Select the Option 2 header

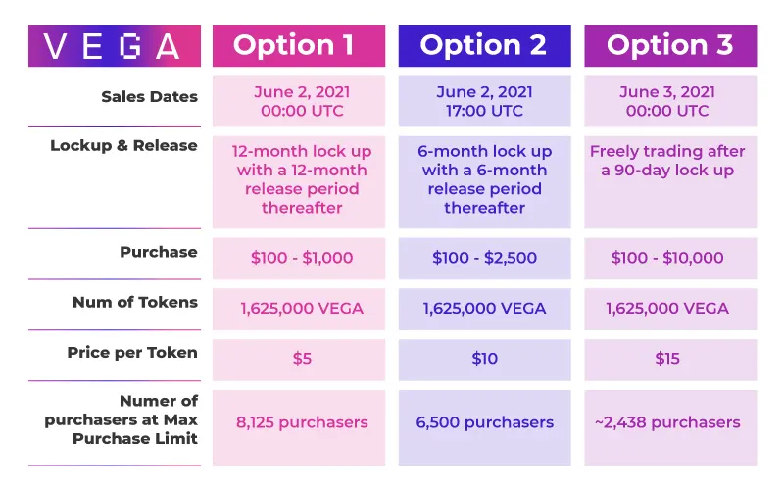pyautogui.click(x=484, y=46)
